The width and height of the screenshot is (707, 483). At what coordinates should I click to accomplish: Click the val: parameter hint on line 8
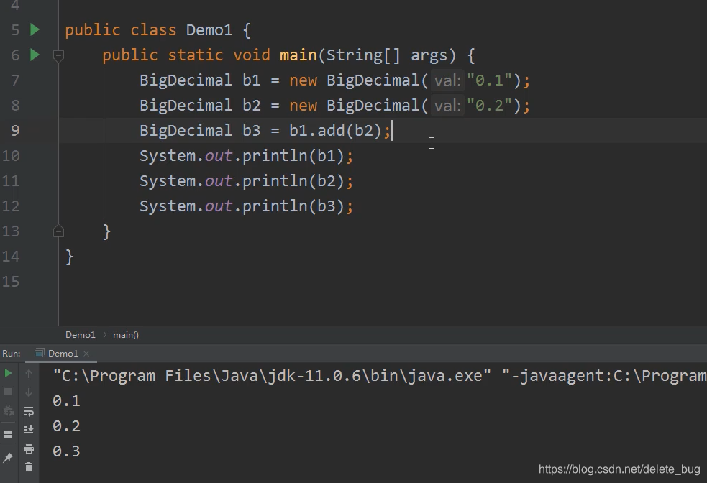point(447,106)
